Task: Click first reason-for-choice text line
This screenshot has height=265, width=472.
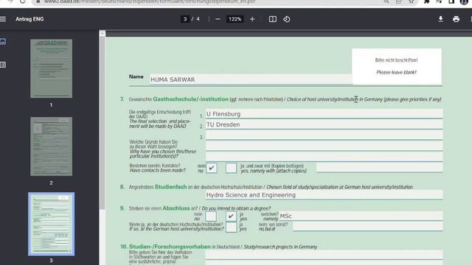Action: coord(324,146)
